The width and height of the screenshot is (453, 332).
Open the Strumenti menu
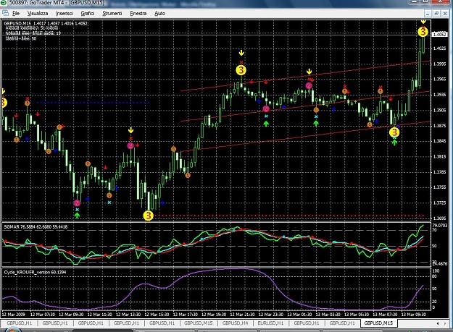(112, 13)
